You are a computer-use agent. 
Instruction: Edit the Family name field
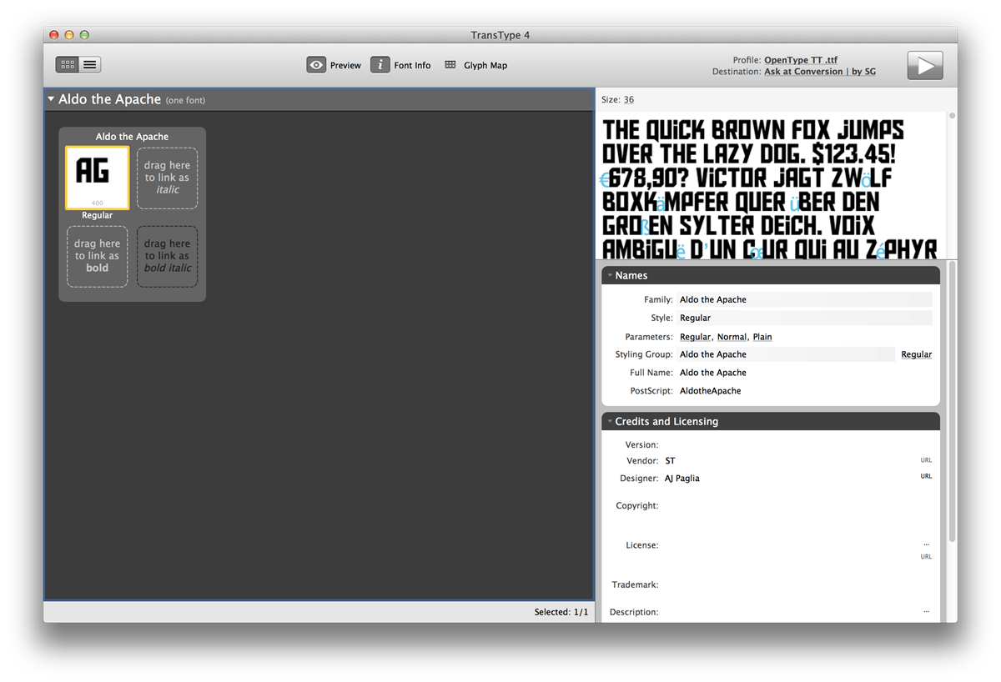[804, 299]
